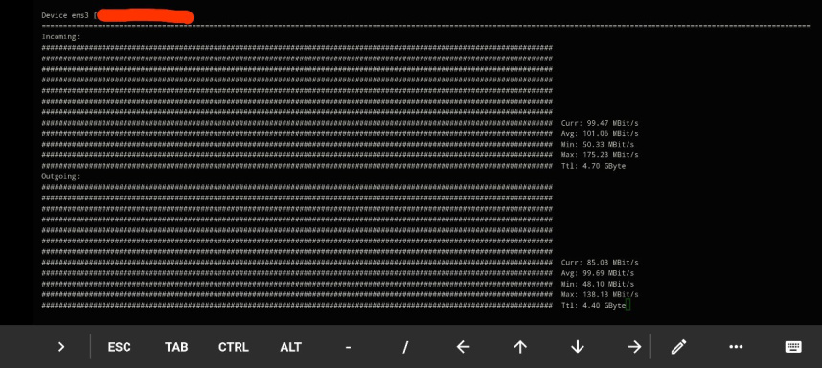Open the pencil edit icon
The height and width of the screenshot is (368, 822).
679,347
